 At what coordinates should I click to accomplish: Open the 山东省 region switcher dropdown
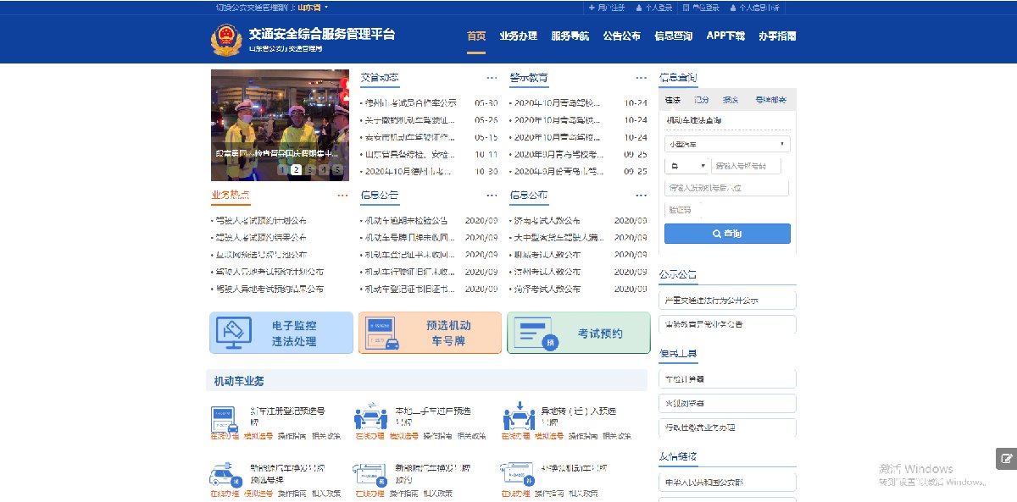pyautogui.click(x=312, y=7)
